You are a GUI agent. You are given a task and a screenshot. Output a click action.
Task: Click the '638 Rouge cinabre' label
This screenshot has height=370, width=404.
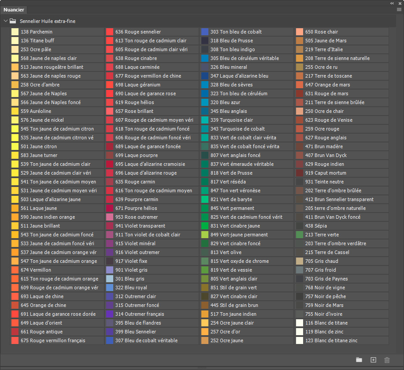(x=136, y=58)
